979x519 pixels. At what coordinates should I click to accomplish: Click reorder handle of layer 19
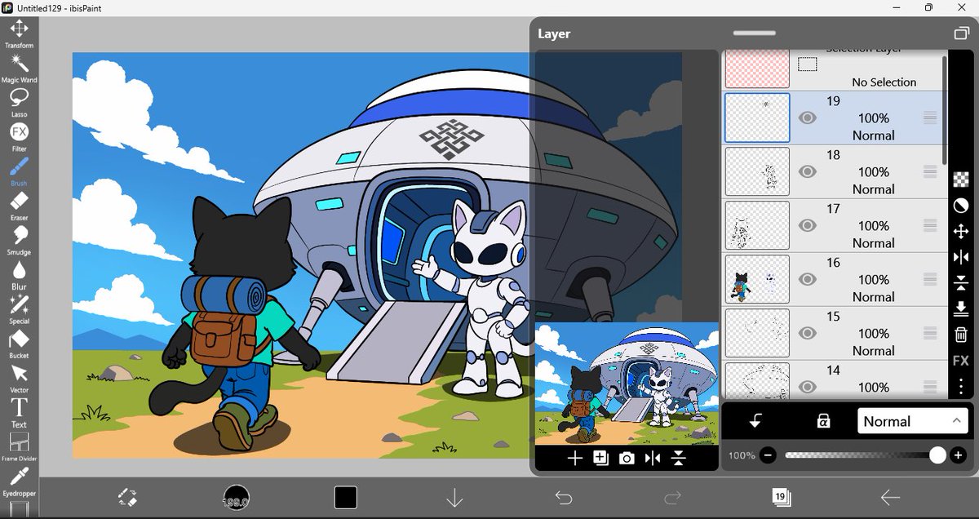click(930, 118)
